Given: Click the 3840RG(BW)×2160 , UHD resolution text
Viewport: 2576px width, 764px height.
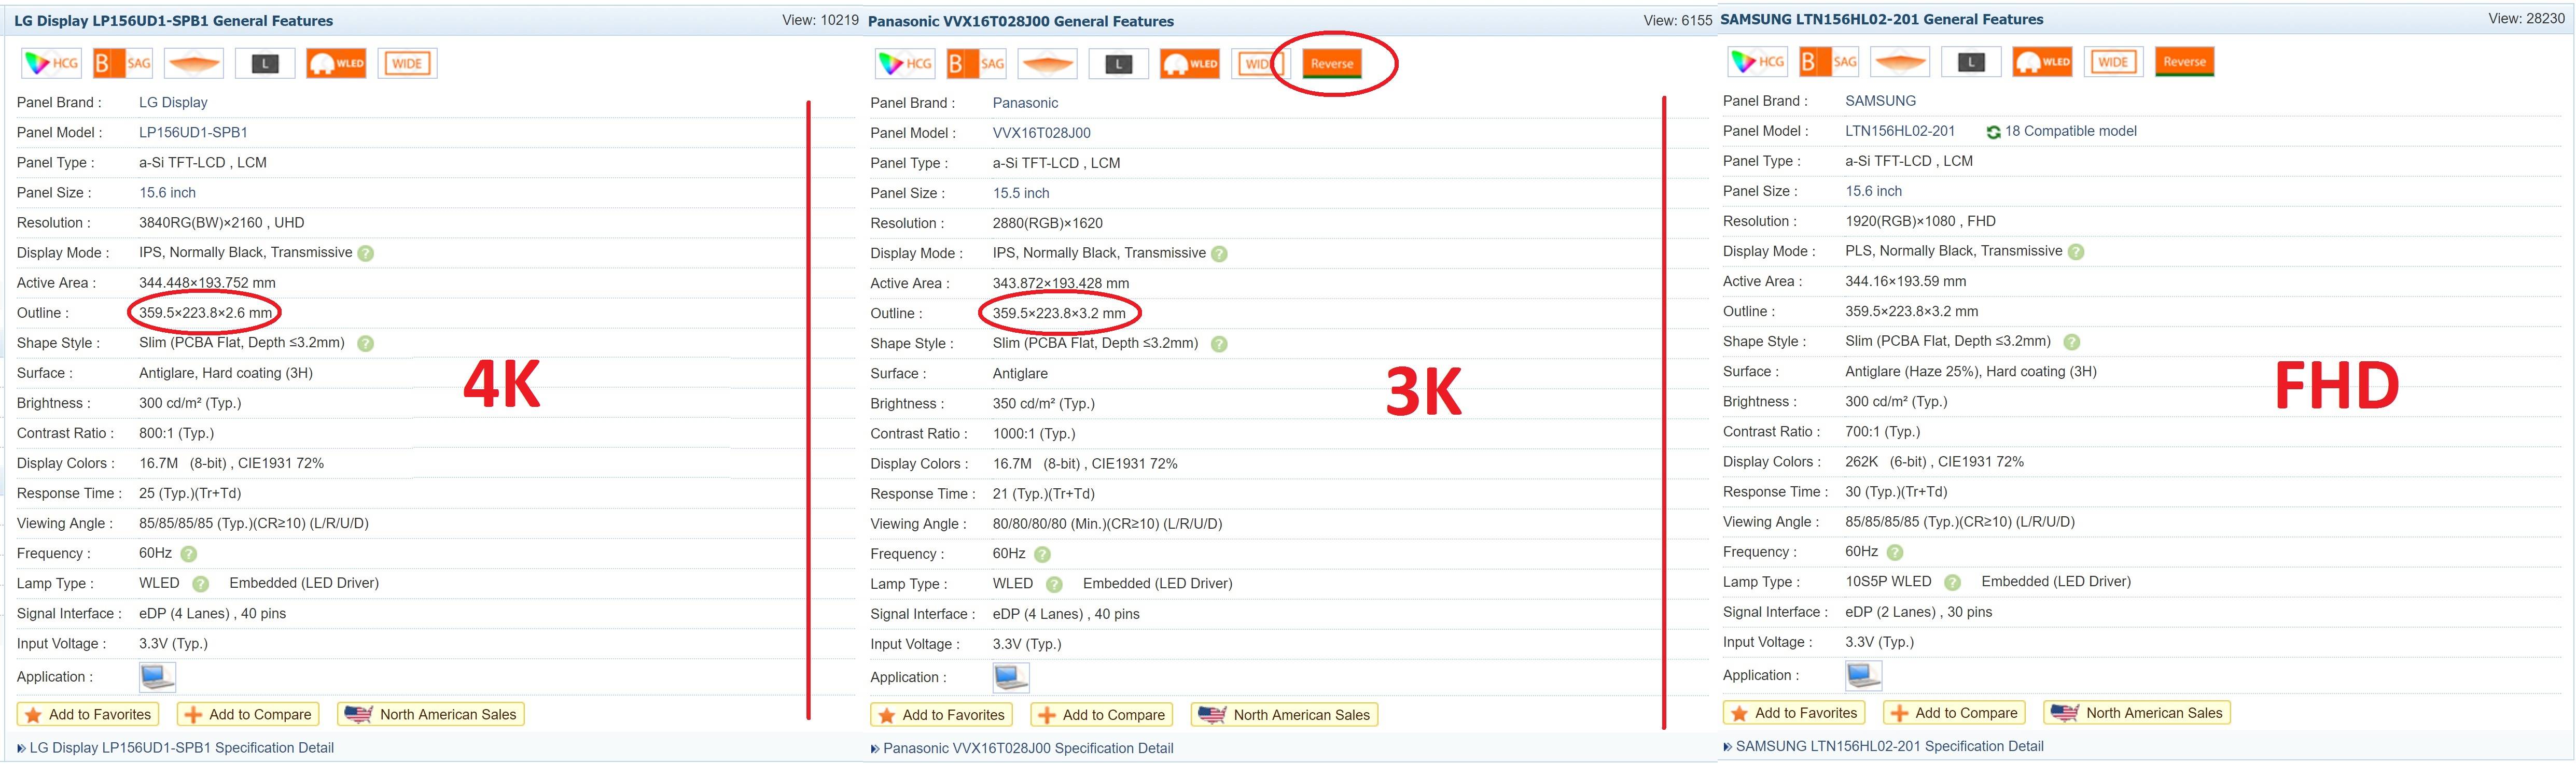Looking at the screenshot, I should (x=222, y=223).
